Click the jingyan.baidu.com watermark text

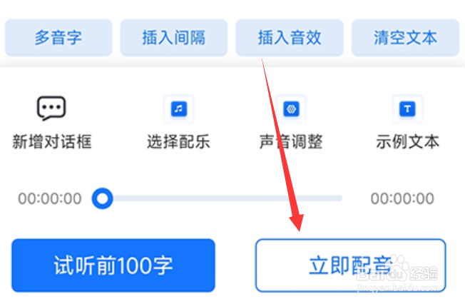point(398,288)
